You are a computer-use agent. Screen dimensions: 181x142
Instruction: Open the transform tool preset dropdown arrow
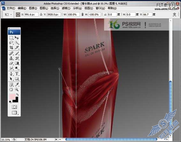coord(11,15)
